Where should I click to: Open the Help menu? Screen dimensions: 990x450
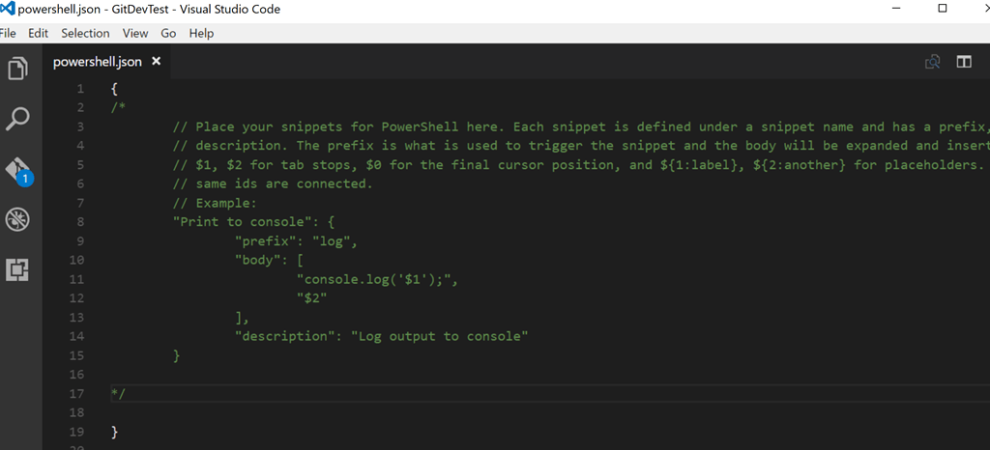(201, 34)
